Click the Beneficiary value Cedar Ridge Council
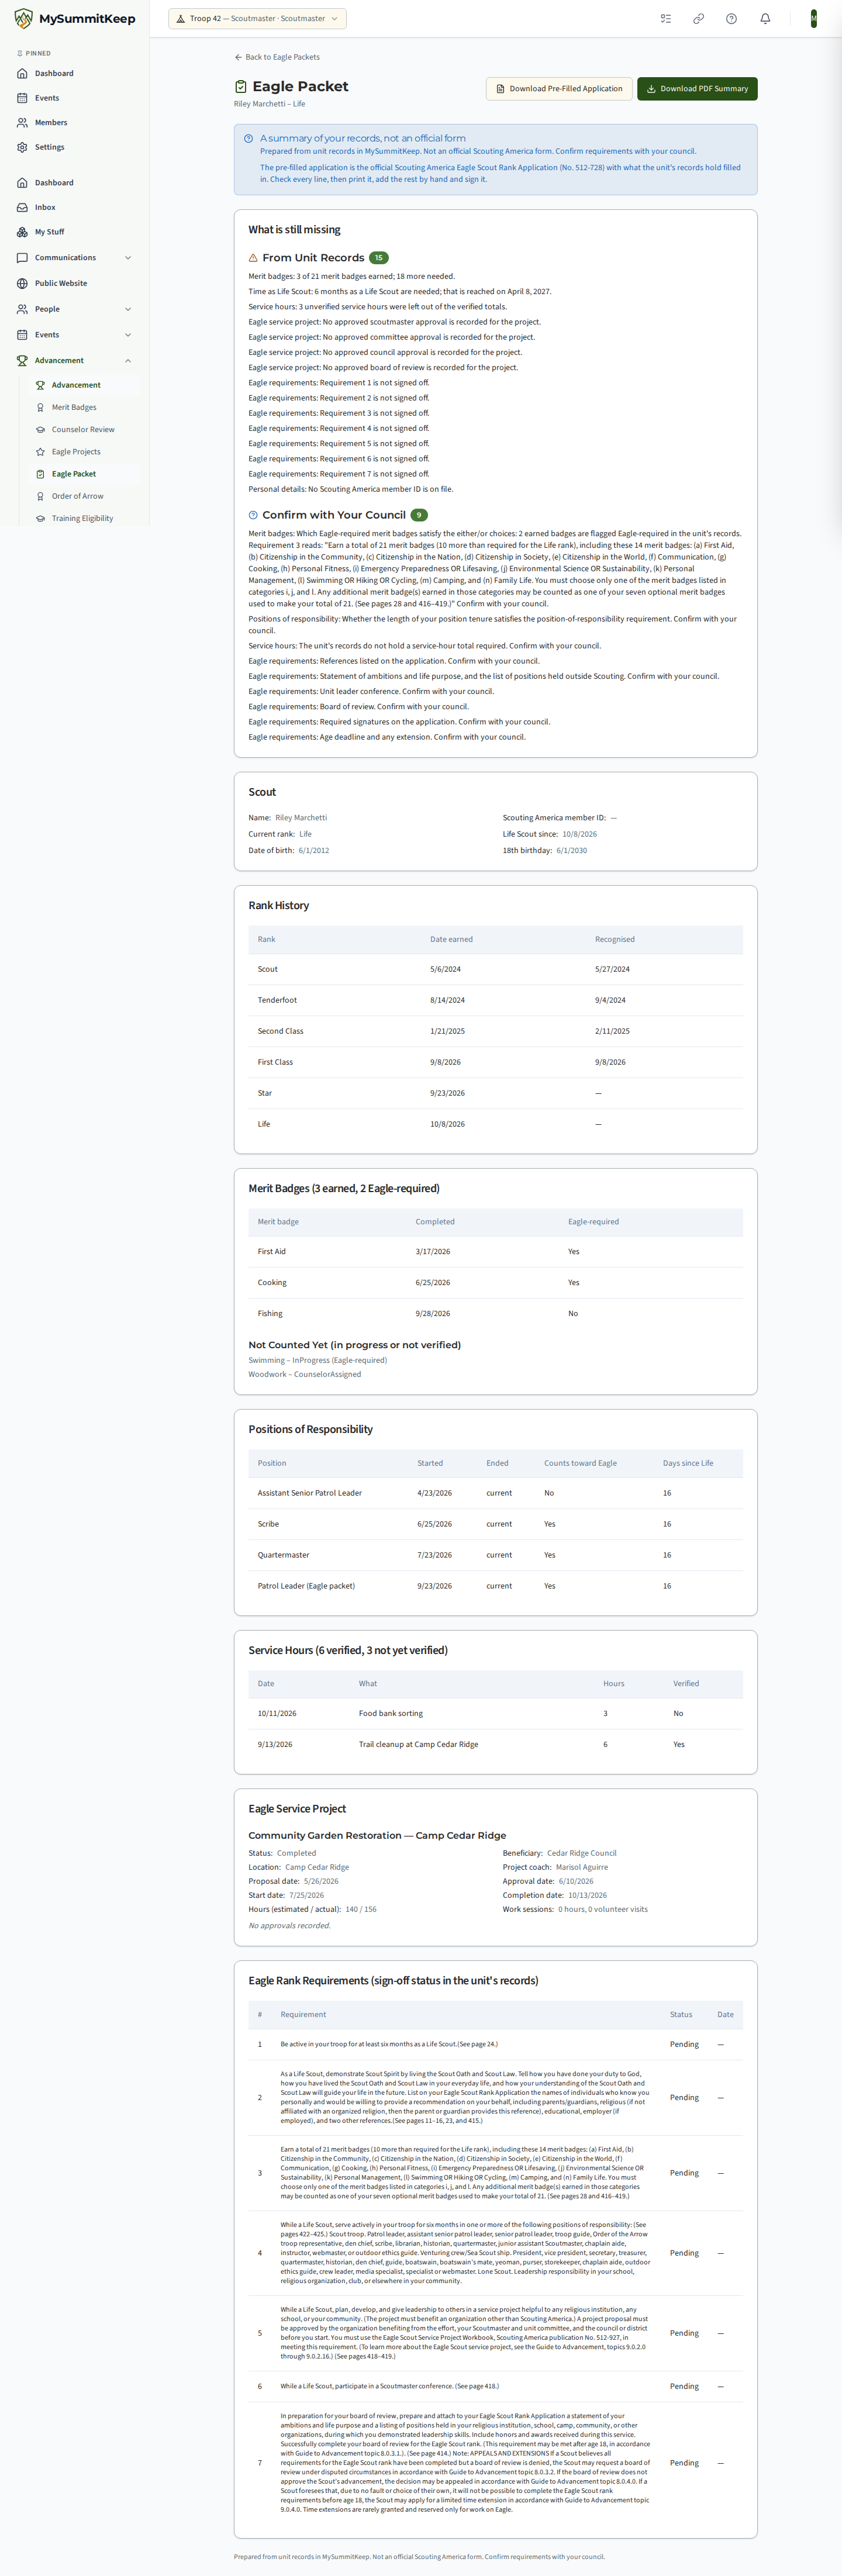Viewport: 842px width, 2576px height. (582, 1853)
